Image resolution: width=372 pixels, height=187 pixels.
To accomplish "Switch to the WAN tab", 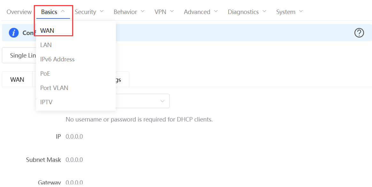I will 17,80.
